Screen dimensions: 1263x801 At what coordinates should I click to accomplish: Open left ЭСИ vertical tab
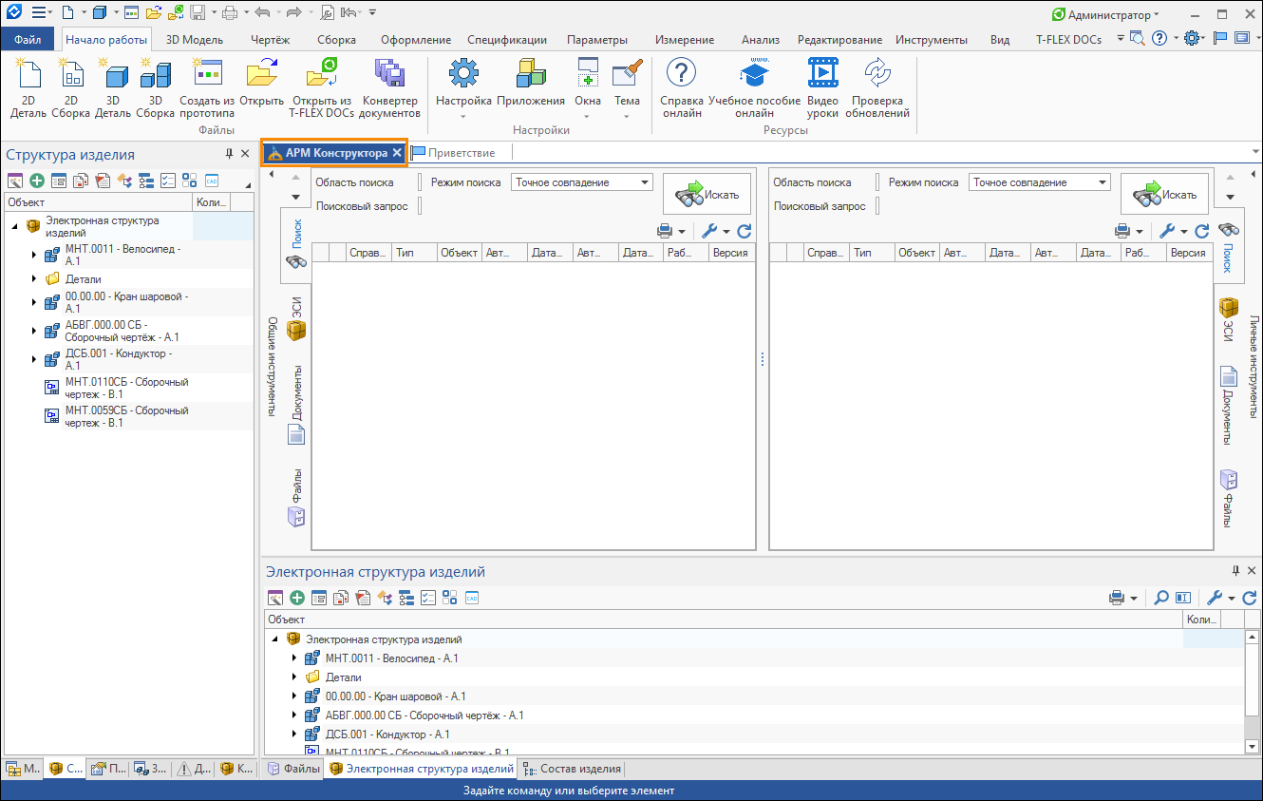[297, 319]
